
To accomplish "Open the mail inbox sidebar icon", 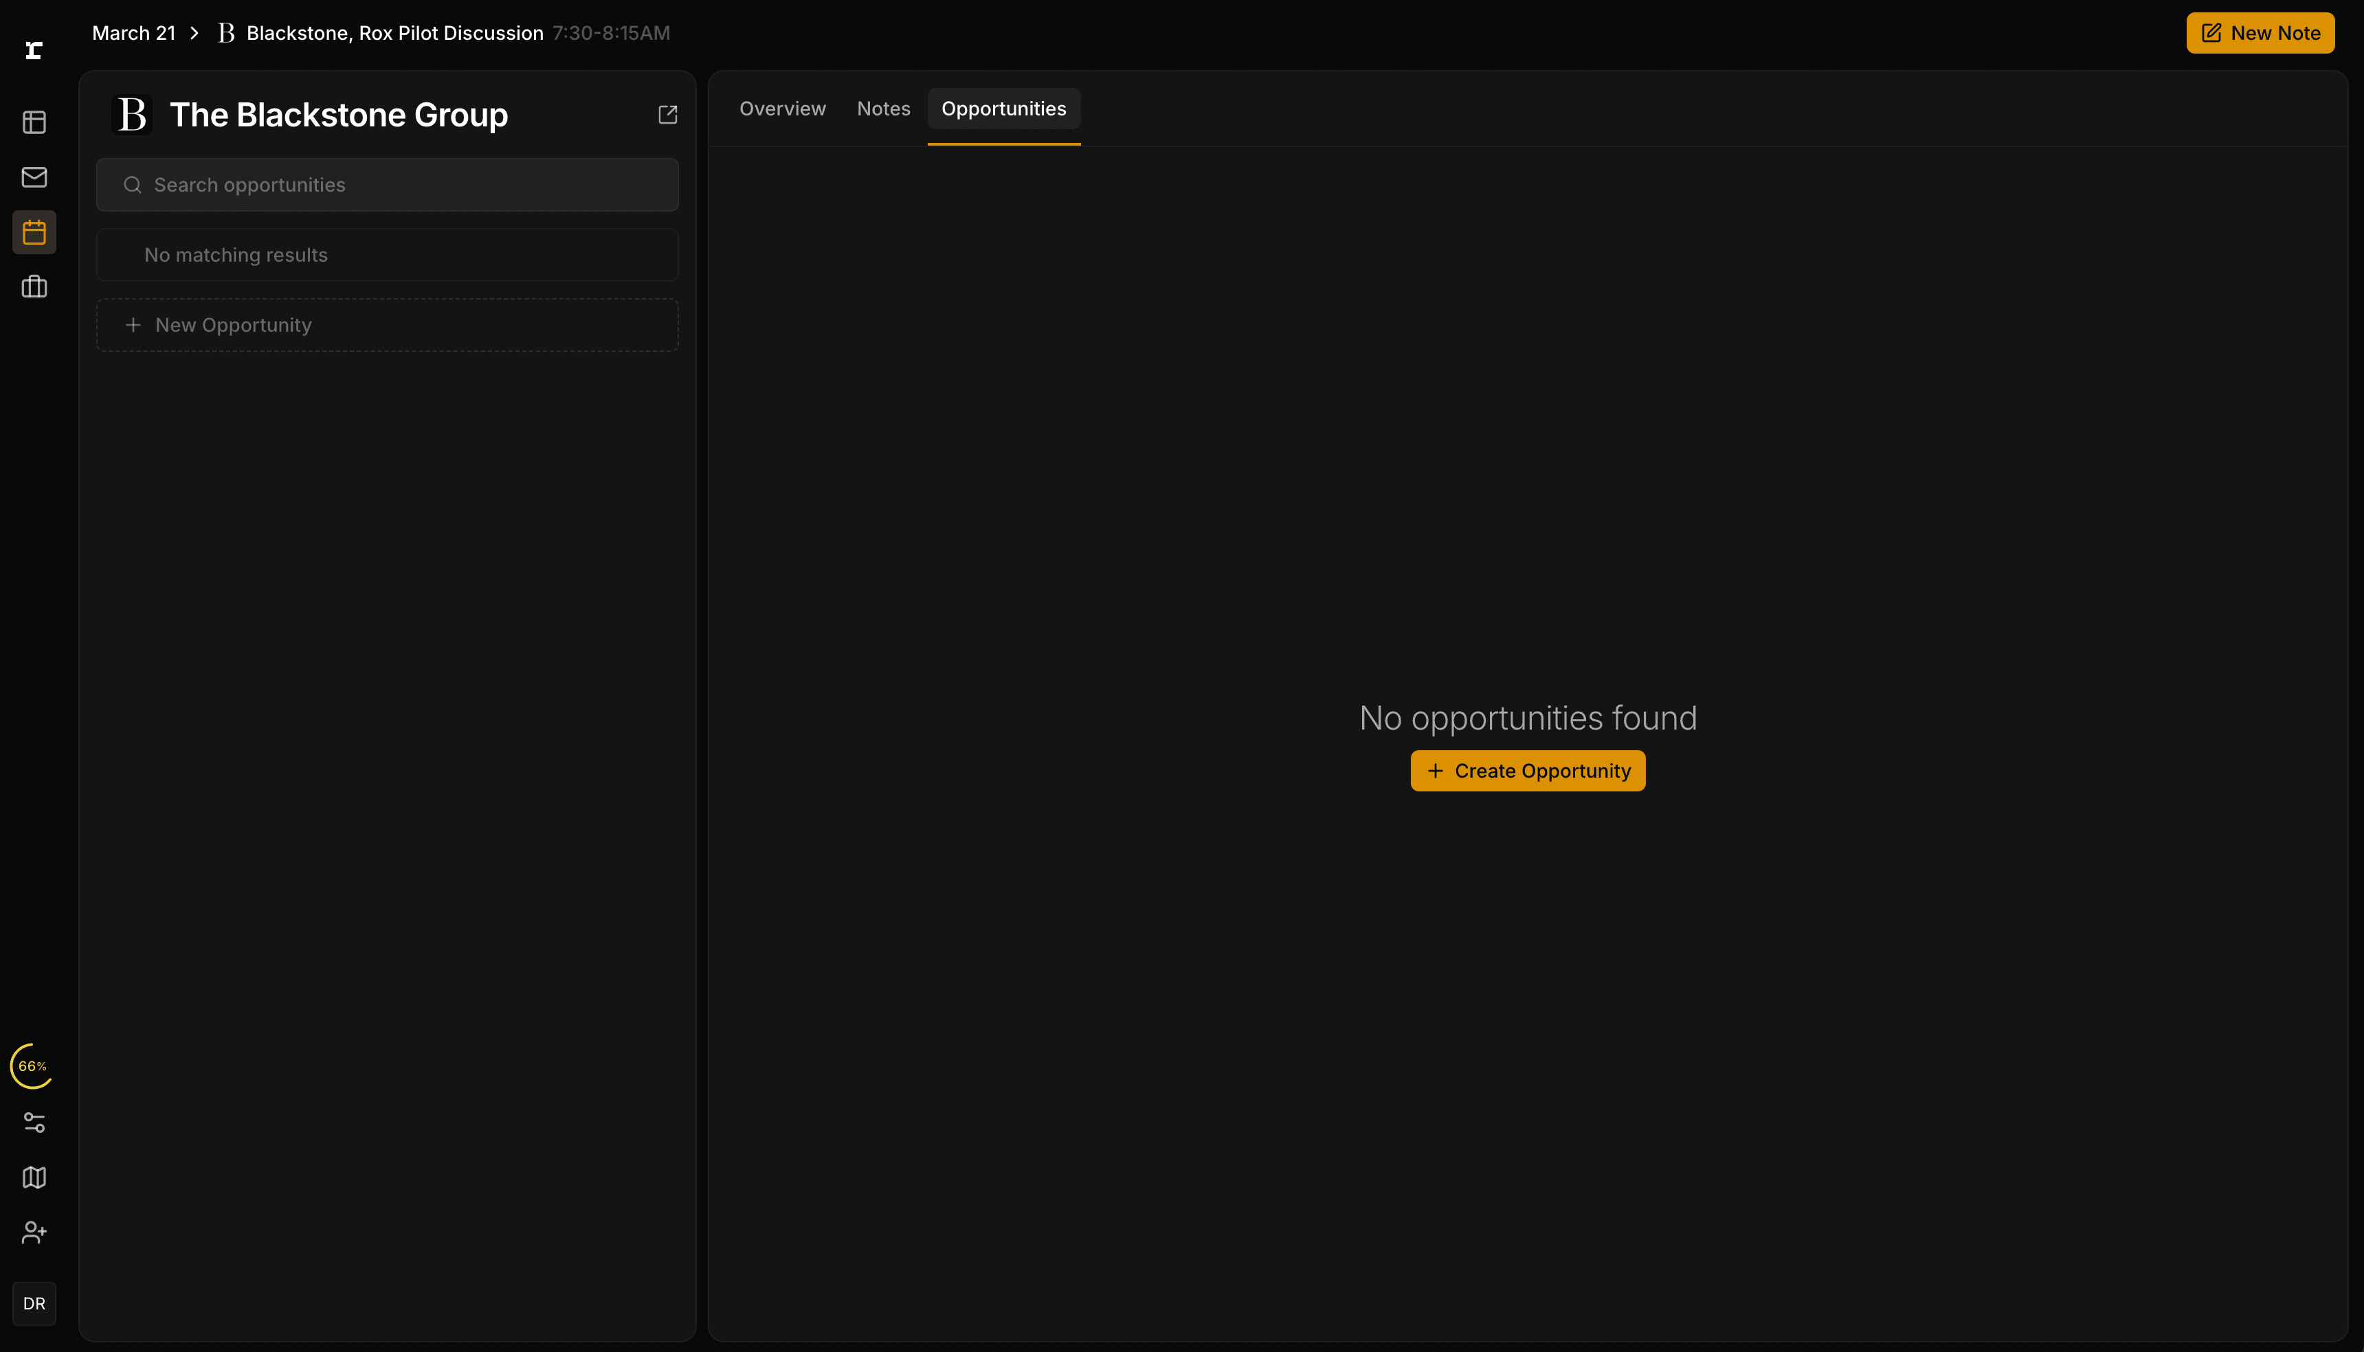I will (34, 177).
